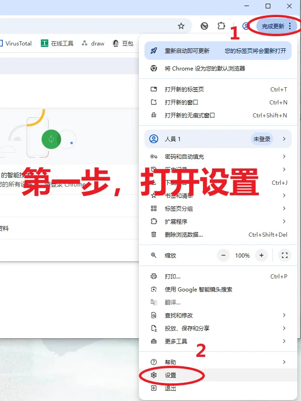
Task: Expand the 标签页分组 submenu arrow
Action: 284,208
